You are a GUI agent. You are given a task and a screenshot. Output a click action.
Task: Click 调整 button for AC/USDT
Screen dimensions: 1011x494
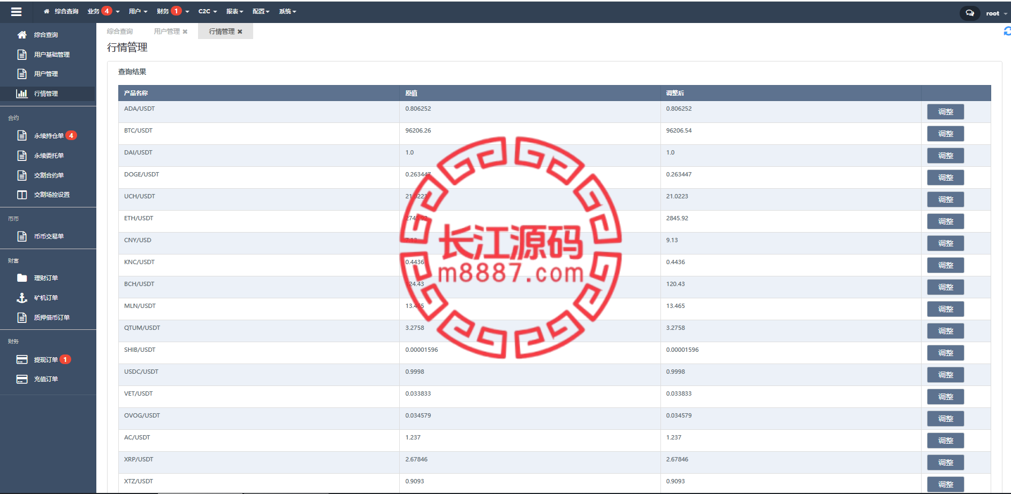click(945, 441)
